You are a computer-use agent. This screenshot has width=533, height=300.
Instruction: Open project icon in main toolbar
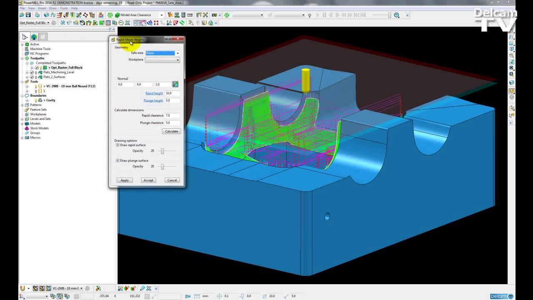22,15
